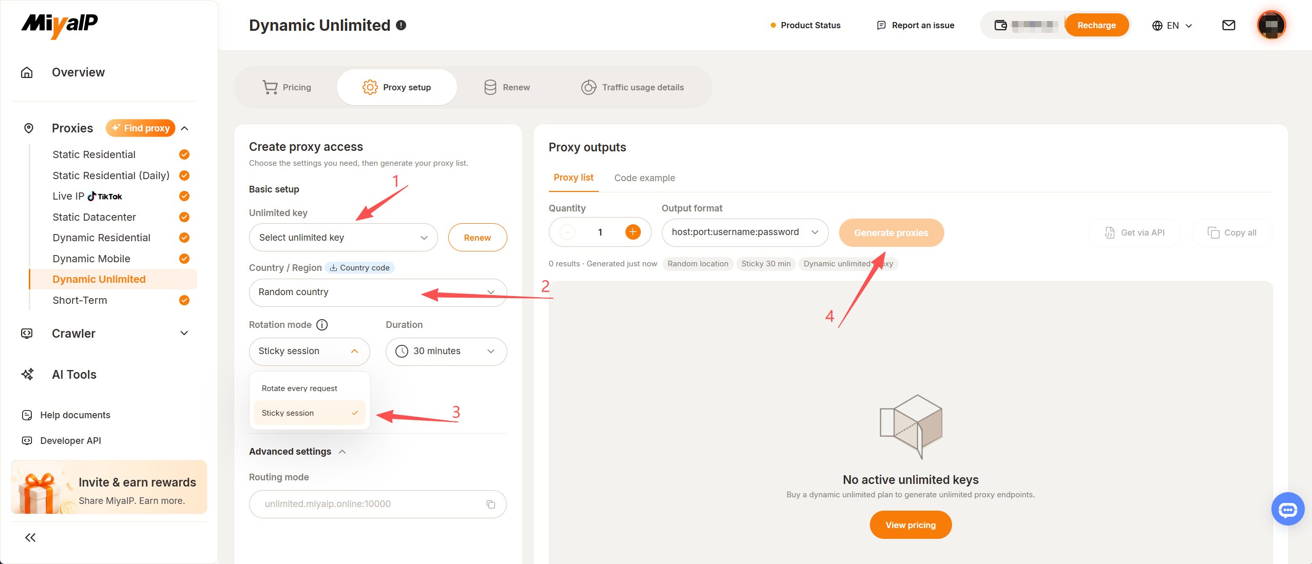Click the Rotation mode info icon
This screenshot has height=564, width=1312.
(322, 325)
